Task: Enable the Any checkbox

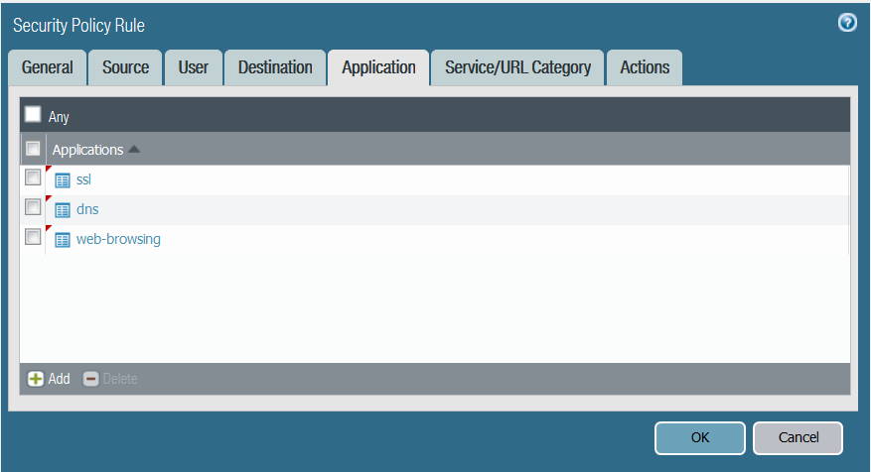Action: (x=33, y=115)
